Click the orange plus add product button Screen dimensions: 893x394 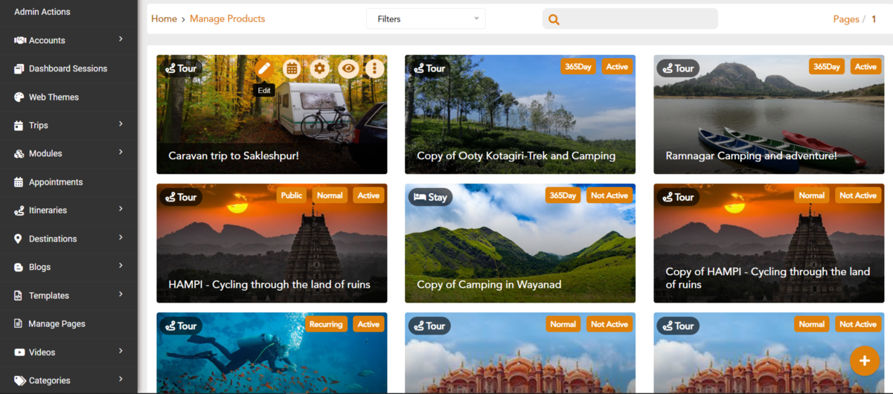[x=864, y=361]
